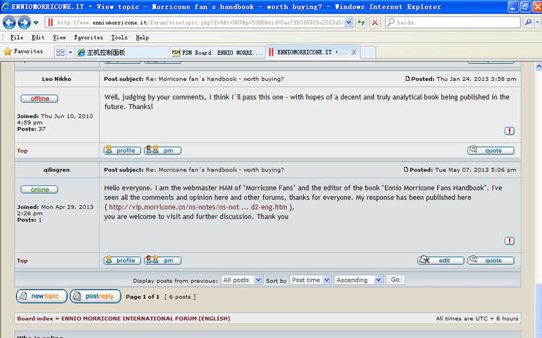Image resolution: width=542 pixels, height=338 pixels.
Task: Go forward with the browser Forward arrow
Action: [x=24, y=23]
